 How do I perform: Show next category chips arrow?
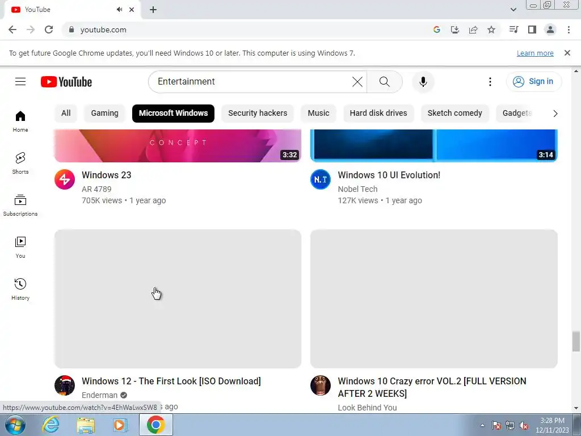(x=555, y=114)
